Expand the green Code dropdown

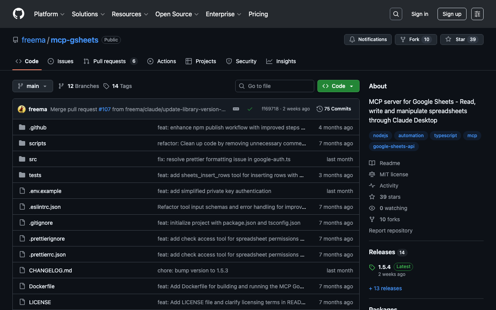coord(338,86)
